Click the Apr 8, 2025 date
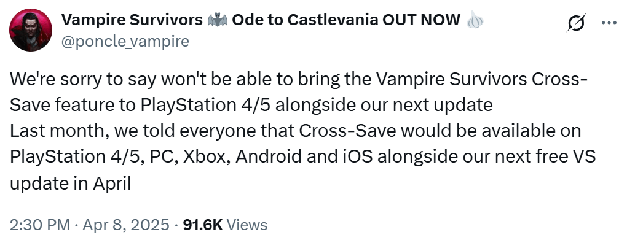 [125, 225]
